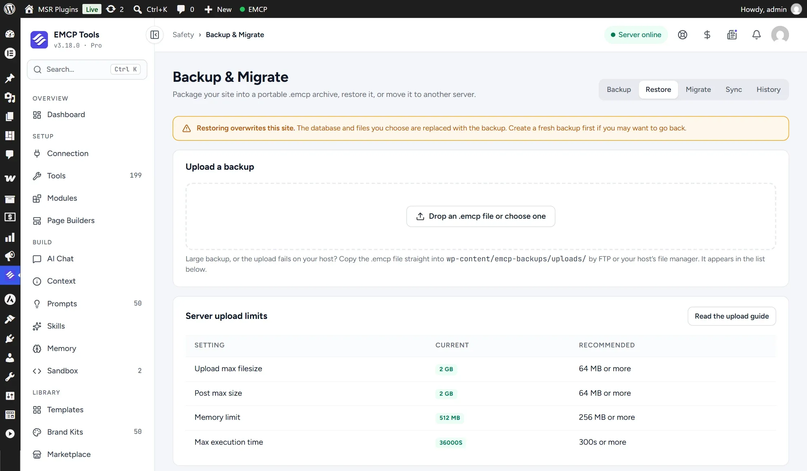Open Tools with 199 count
807x471 pixels.
87,175
